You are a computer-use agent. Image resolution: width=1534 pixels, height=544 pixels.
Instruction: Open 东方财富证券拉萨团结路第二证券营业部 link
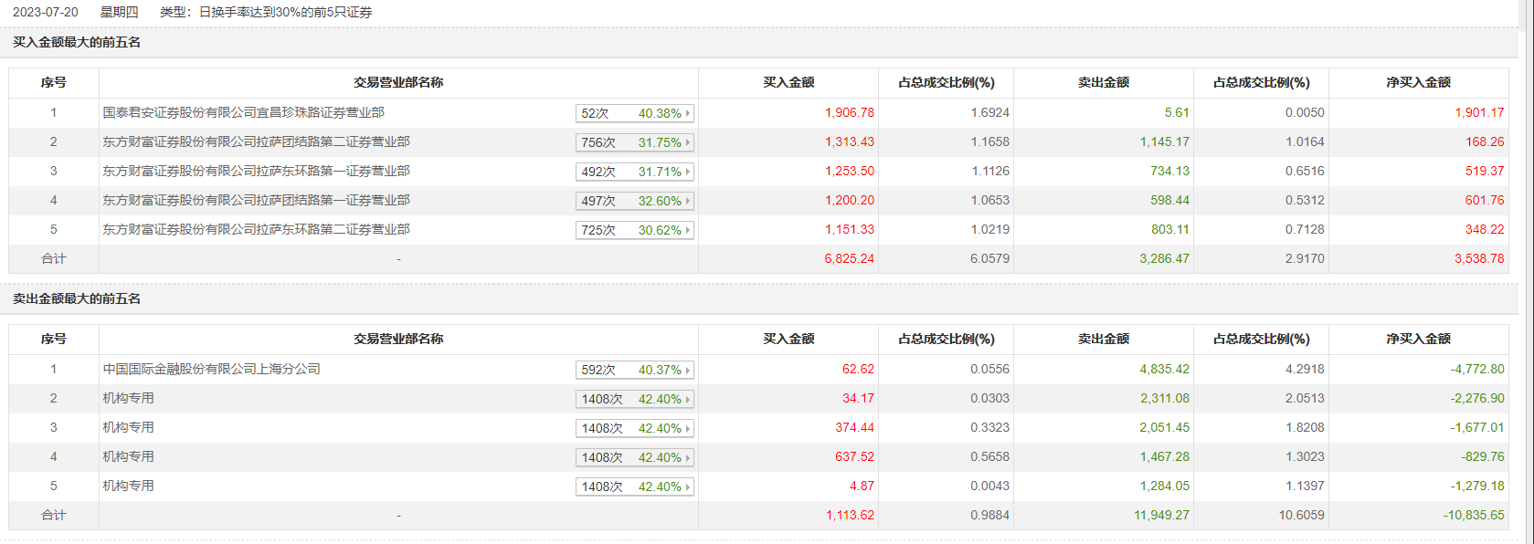(256, 141)
